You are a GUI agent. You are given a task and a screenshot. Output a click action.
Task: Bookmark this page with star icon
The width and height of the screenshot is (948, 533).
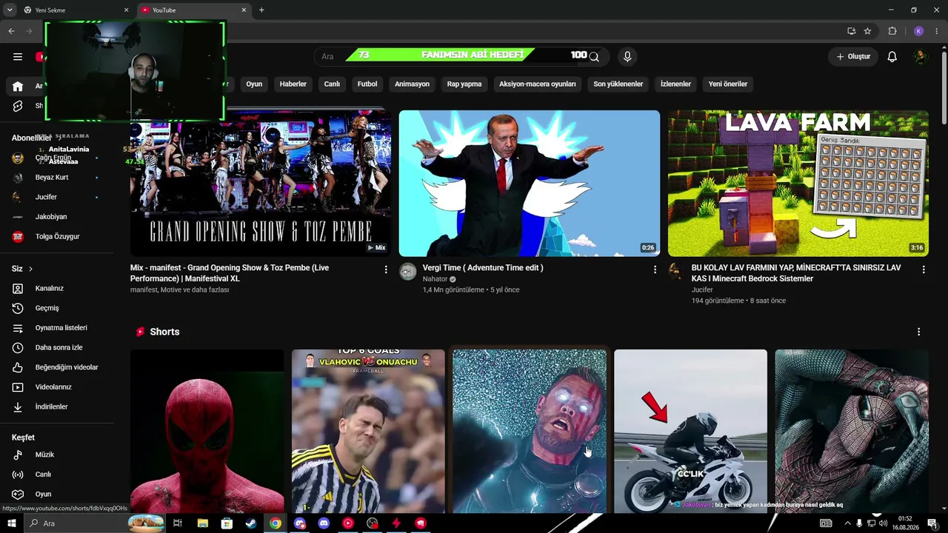(x=867, y=31)
